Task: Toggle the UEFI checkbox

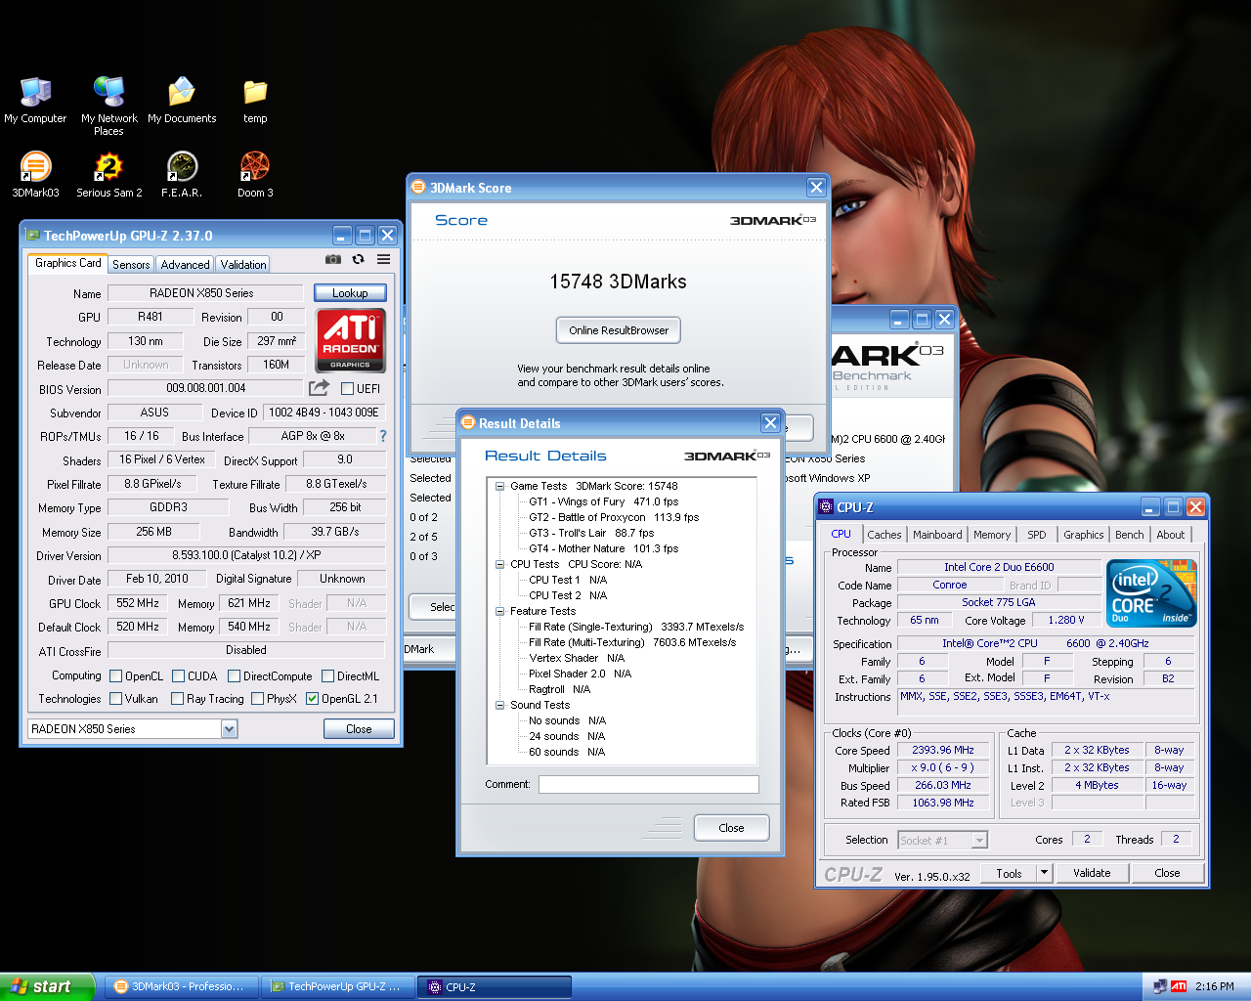Action: coord(347,388)
